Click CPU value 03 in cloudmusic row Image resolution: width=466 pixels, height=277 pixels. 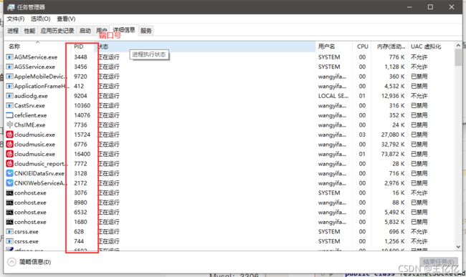(362, 135)
